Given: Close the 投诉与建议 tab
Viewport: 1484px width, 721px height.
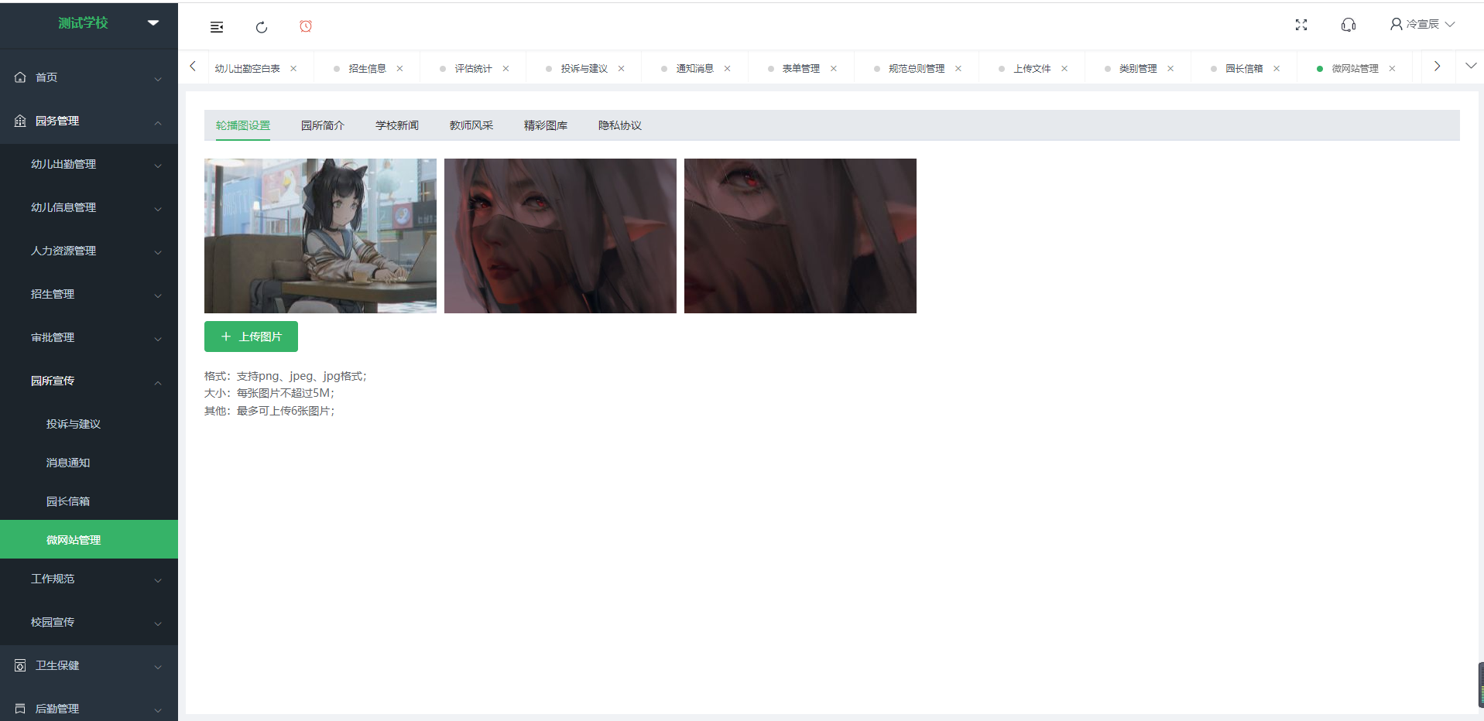Looking at the screenshot, I should (621, 69).
